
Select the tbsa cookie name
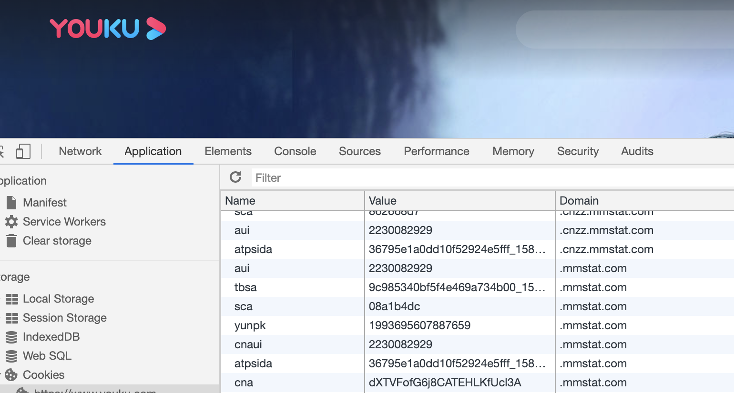245,287
